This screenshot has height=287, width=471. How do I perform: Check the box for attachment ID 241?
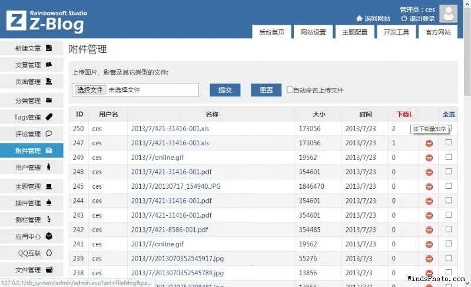point(449,243)
